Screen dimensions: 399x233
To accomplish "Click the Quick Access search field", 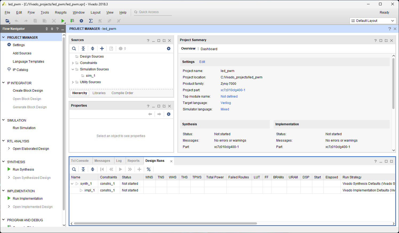I will [153, 12].
